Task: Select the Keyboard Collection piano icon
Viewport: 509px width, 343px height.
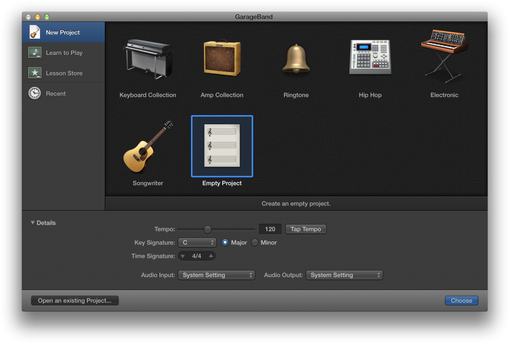Action: pyautogui.click(x=148, y=59)
